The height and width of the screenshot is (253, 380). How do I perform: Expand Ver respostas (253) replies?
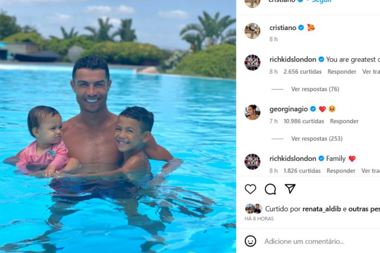point(317,139)
